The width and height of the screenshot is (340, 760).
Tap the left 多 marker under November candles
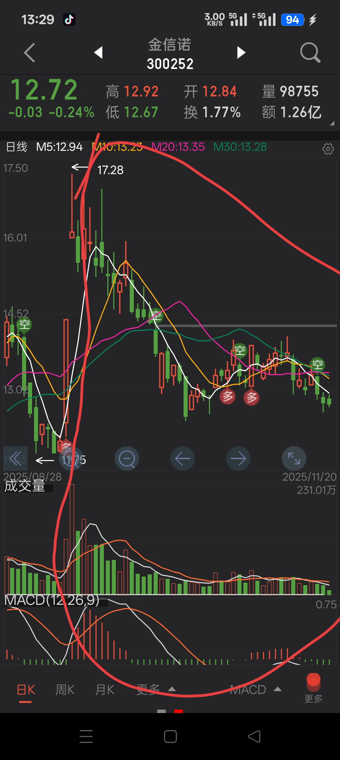click(x=228, y=396)
